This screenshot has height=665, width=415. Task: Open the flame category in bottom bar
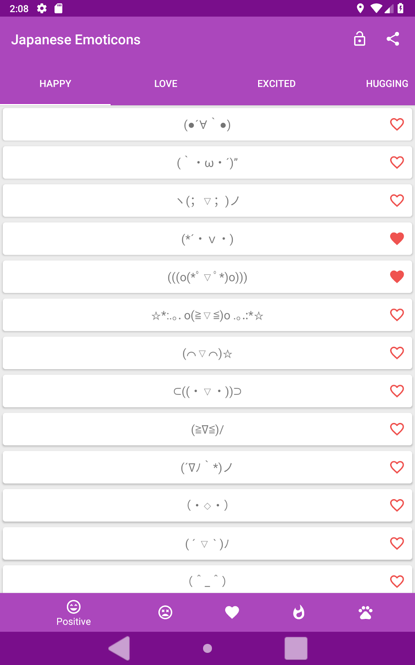coord(299,612)
